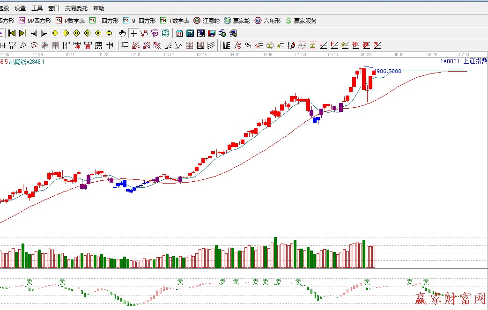This screenshot has width=488, height=310.
Task: Open the P数字表 tool
Action: [70, 21]
